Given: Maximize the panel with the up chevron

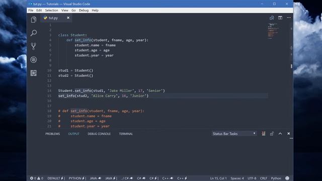Looking at the screenshot, I should 280,134.
